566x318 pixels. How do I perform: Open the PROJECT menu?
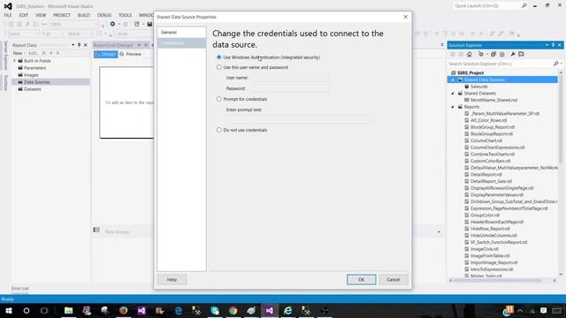(62, 15)
